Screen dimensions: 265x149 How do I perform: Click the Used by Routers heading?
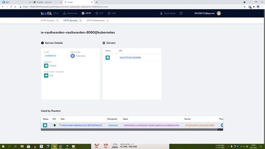tap(51, 111)
